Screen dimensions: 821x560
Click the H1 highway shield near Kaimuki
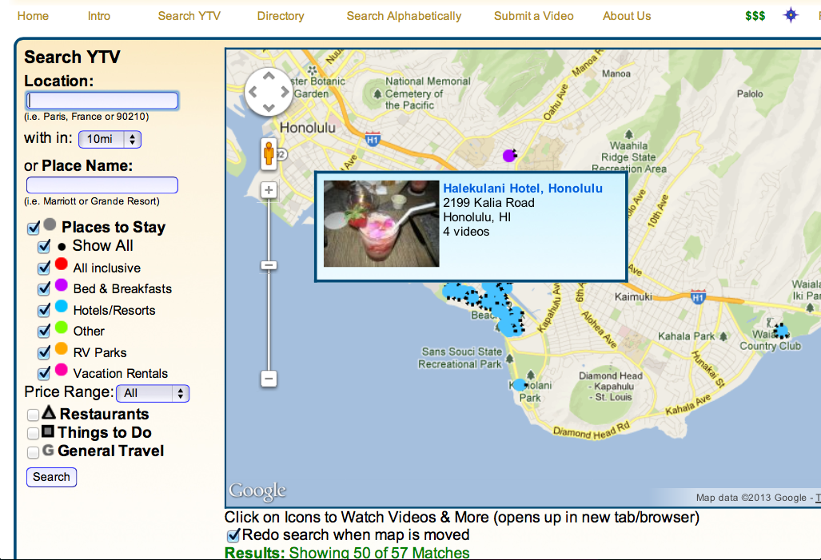point(698,296)
